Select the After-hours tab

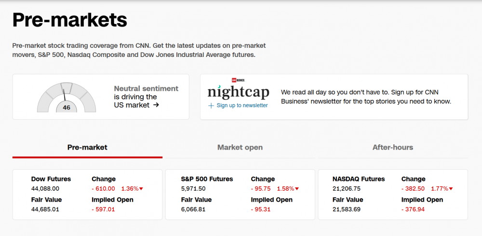[393, 147]
